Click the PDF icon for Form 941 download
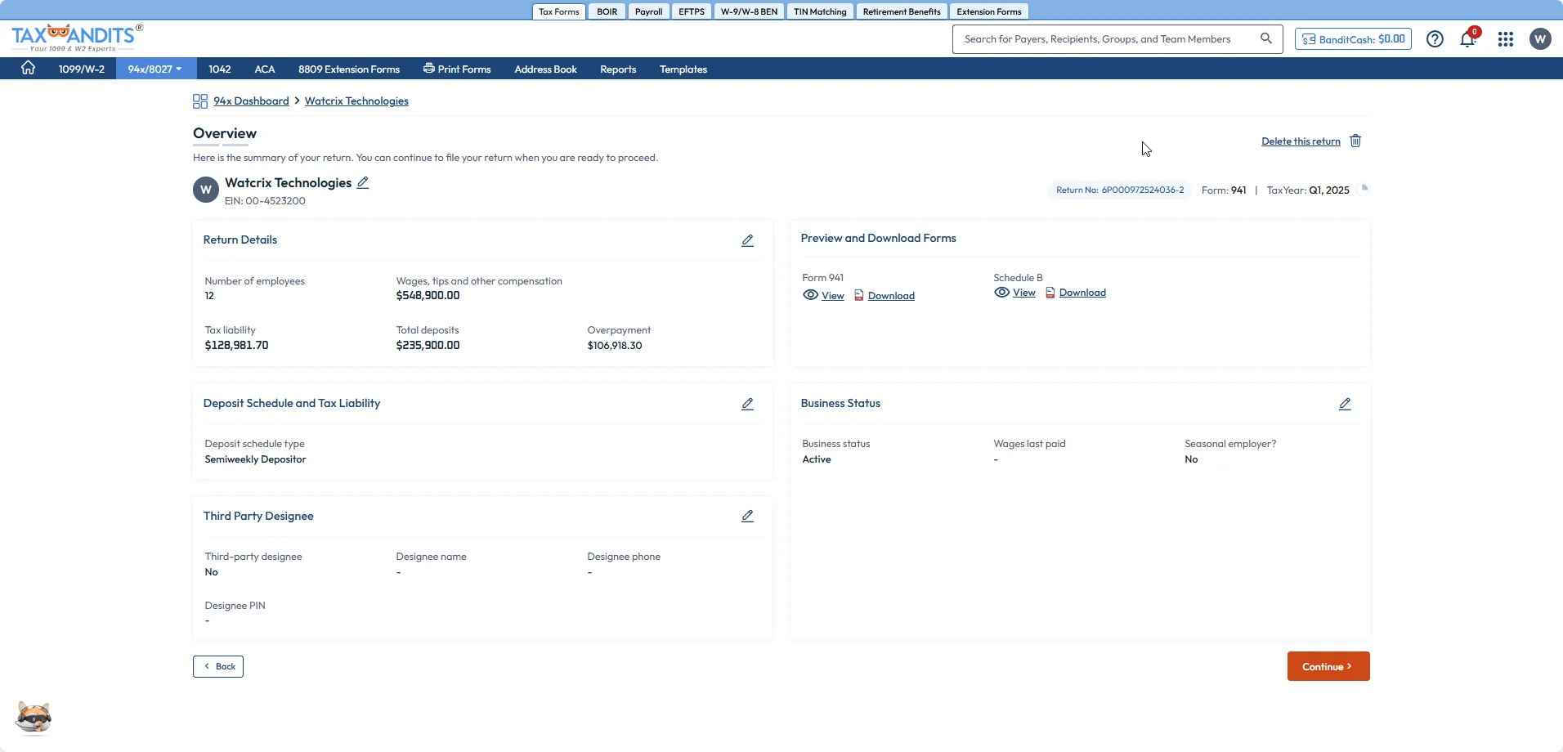The image size is (1563, 752). tap(859, 295)
